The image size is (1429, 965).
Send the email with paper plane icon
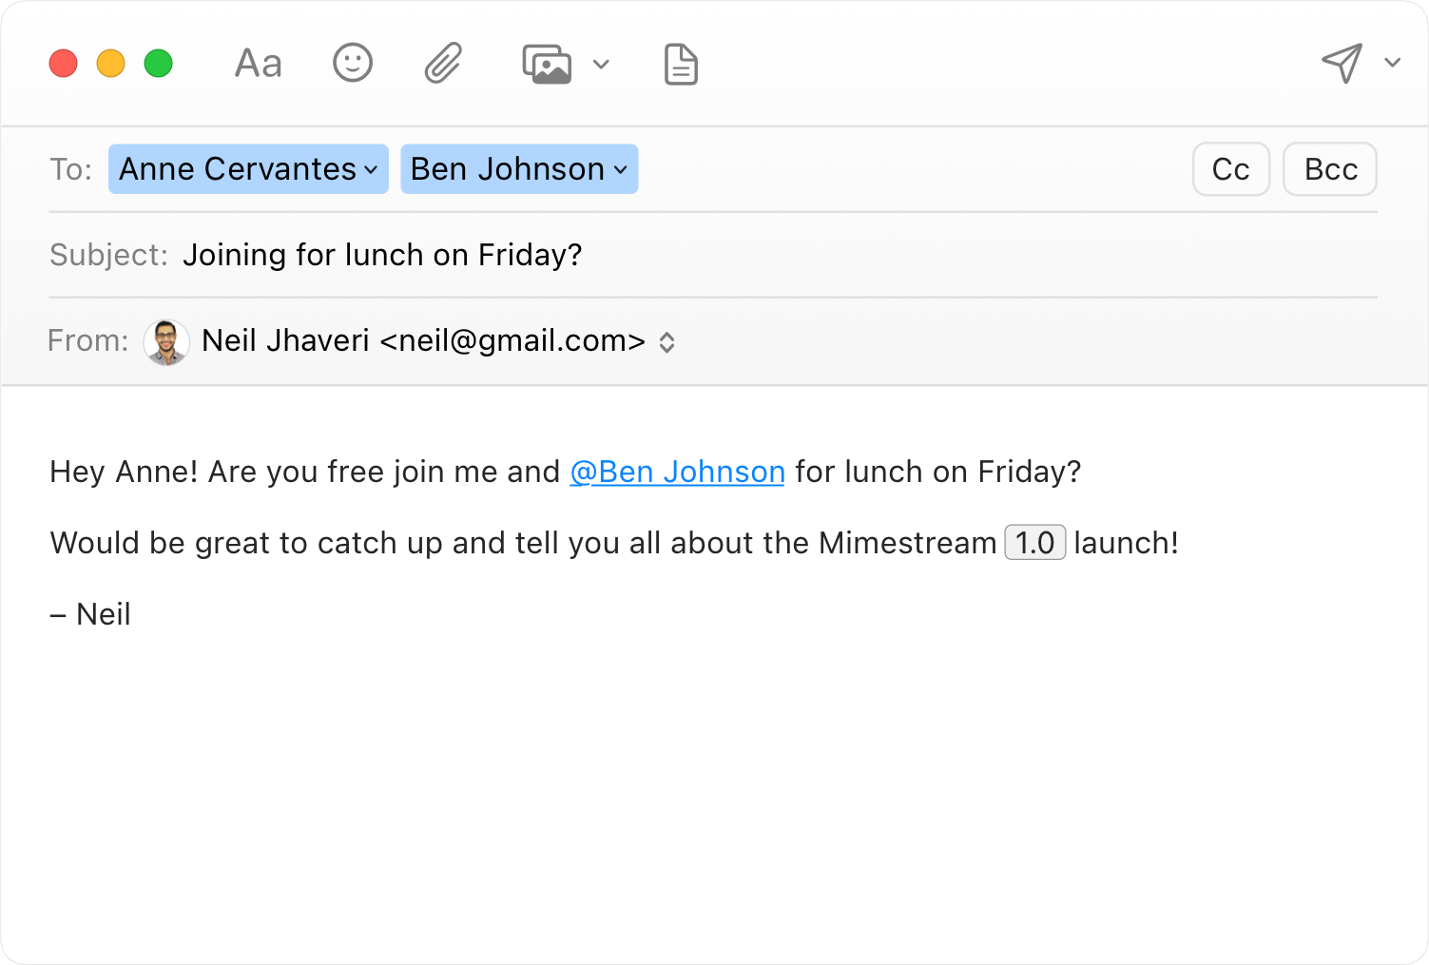1342,63
